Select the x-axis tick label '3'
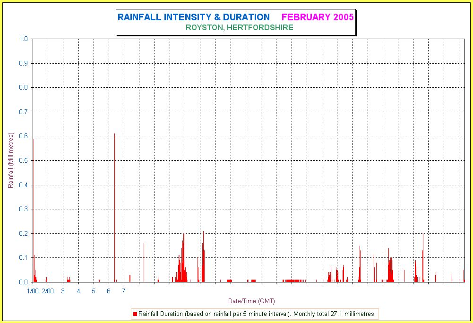The height and width of the screenshot is (323, 473). [63, 291]
